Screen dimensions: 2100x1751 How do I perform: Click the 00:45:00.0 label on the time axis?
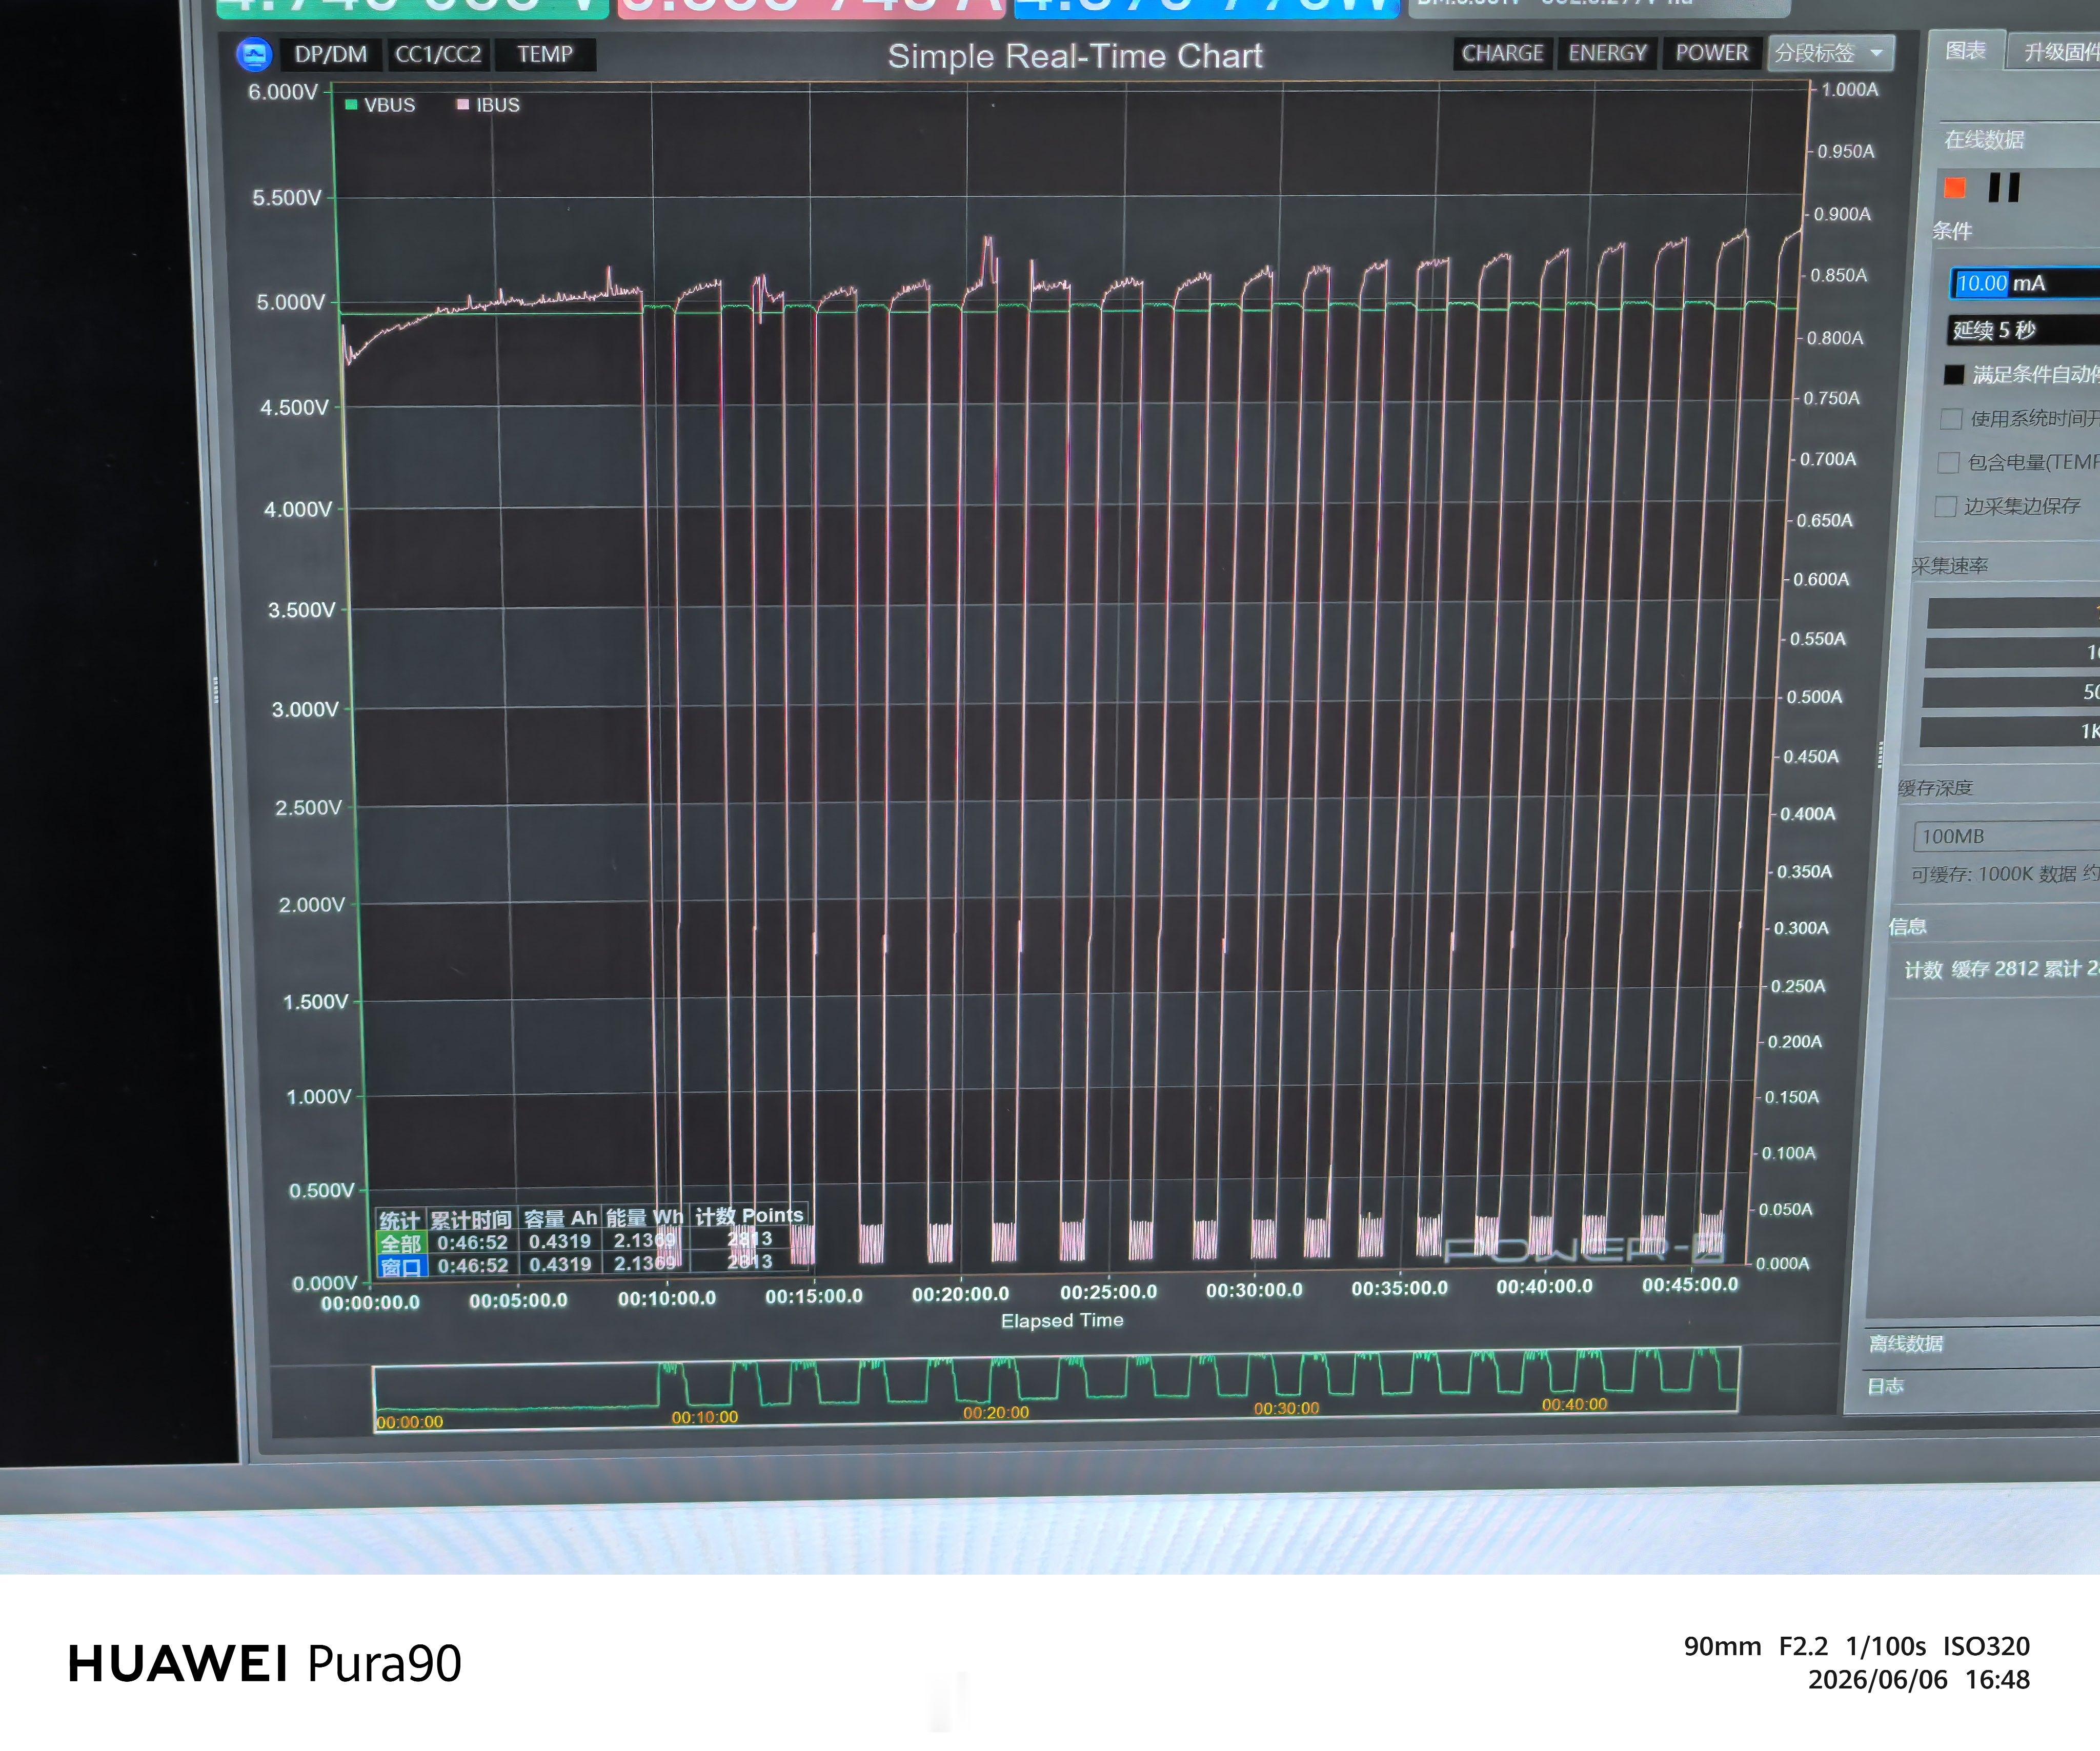[1690, 1285]
